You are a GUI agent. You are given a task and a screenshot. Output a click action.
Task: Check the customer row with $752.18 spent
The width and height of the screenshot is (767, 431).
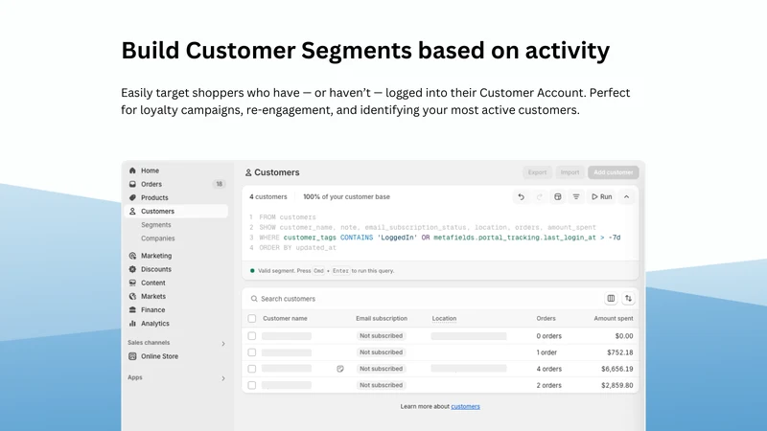click(x=252, y=352)
